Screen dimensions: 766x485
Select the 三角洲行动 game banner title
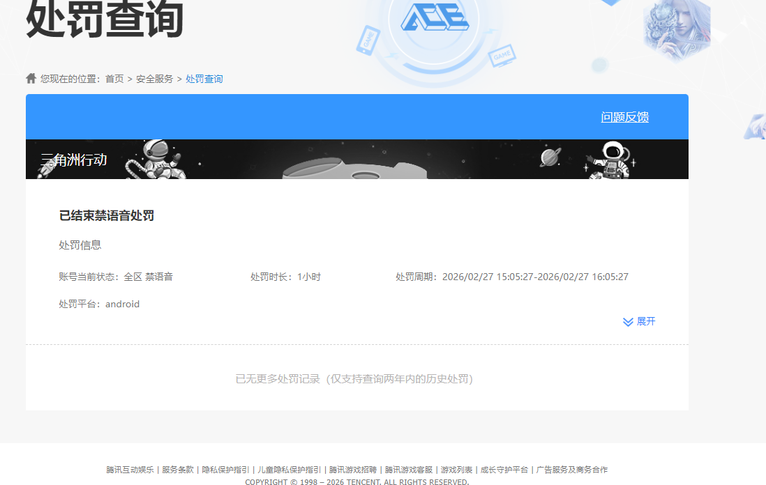click(74, 160)
